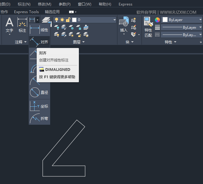
Task: Choose 对齐 aligned dimension option
Action: (39, 42)
